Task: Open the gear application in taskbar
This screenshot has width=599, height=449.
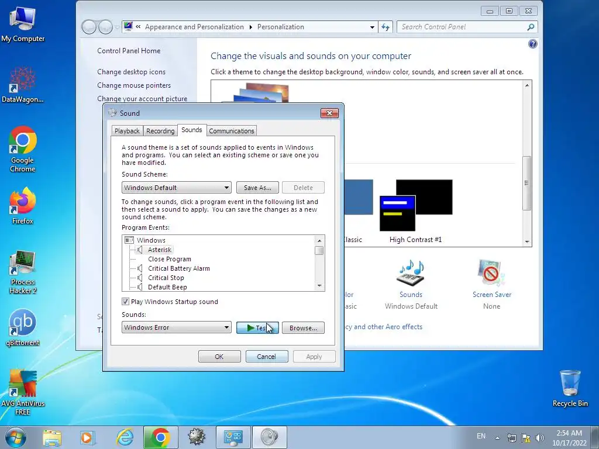Action: tap(197, 437)
